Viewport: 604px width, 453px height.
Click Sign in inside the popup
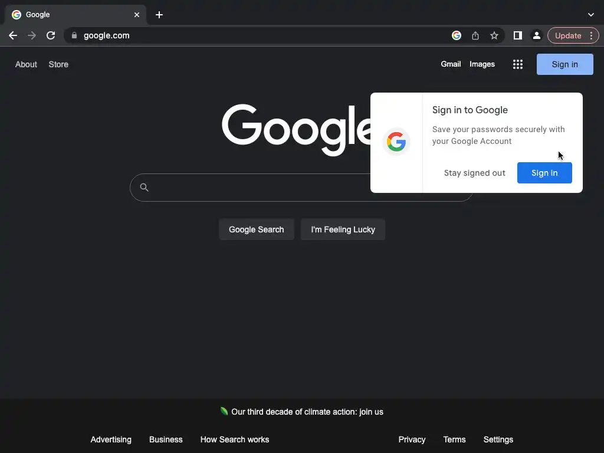[x=544, y=173]
